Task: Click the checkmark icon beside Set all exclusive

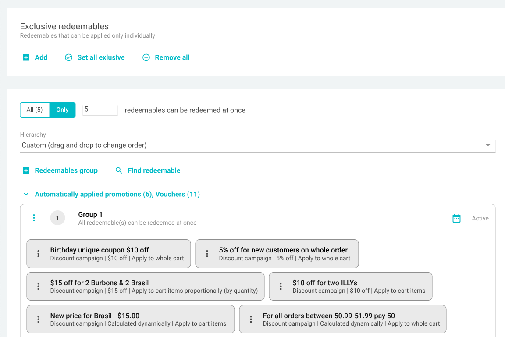Action: tap(68, 57)
